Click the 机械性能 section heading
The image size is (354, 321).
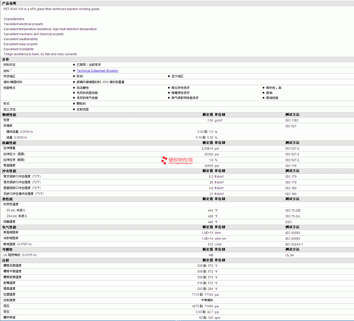coord(9,143)
